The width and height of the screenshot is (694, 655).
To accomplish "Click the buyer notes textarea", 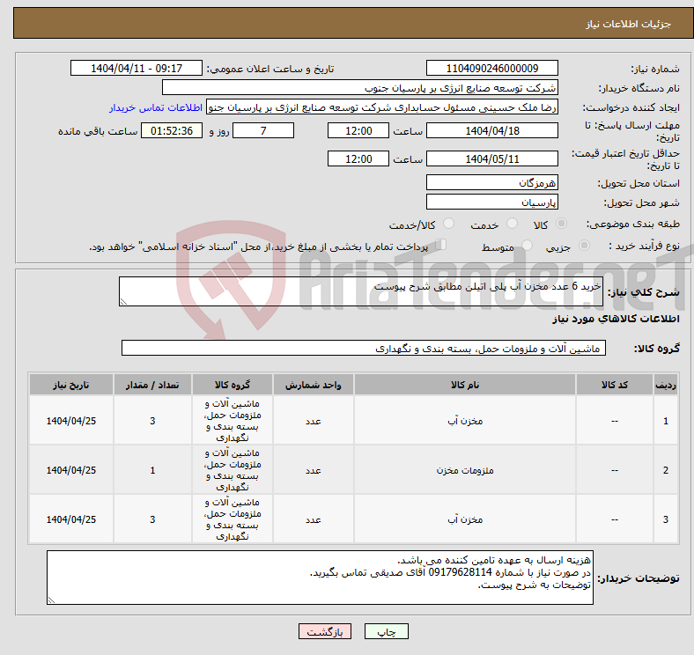I will pyautogui.click(x=320, y=578).
